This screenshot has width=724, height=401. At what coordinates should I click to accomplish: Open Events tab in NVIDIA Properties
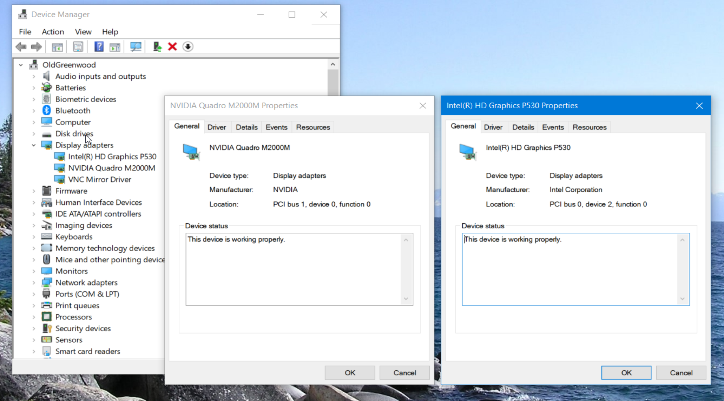pos(277,127)
